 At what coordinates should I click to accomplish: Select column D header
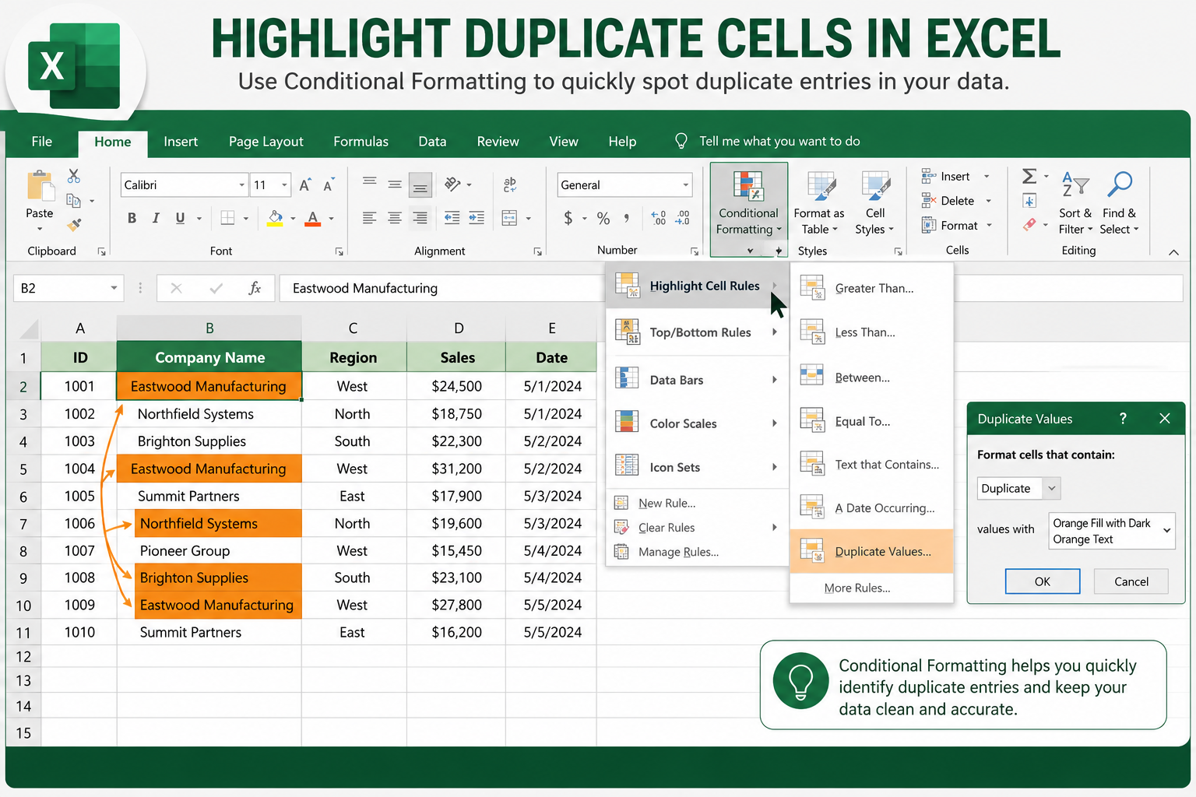459,328
